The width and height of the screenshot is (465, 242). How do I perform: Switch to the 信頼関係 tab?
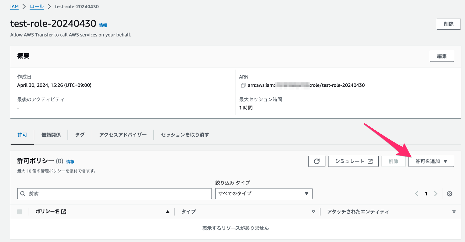click(51, 135)
